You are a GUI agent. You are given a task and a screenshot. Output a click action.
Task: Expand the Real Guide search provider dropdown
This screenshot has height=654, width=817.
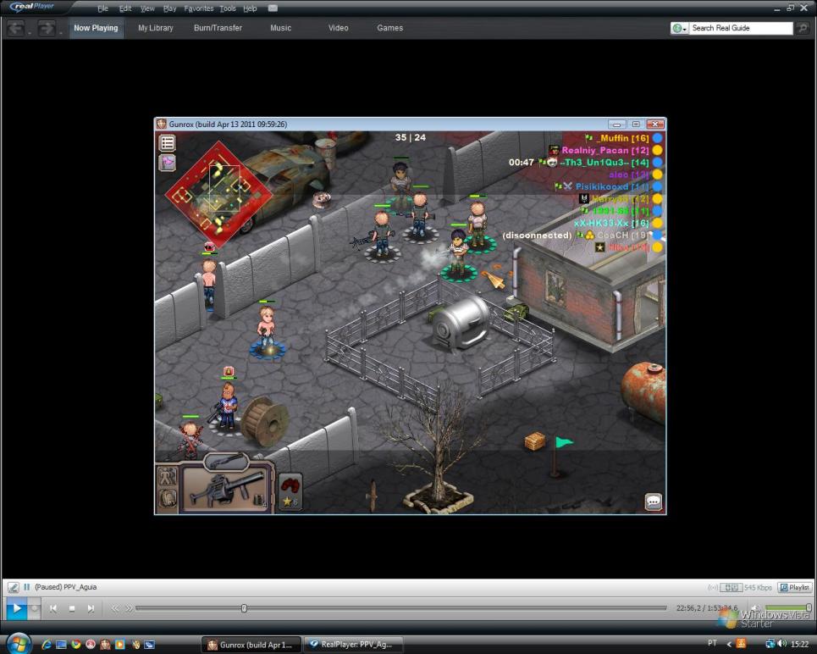click(x=680, y=28)
